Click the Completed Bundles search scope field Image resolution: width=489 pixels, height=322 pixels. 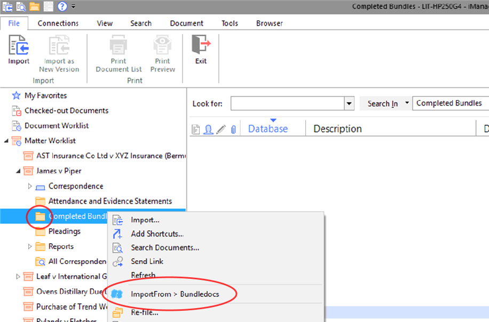point(451,103)
